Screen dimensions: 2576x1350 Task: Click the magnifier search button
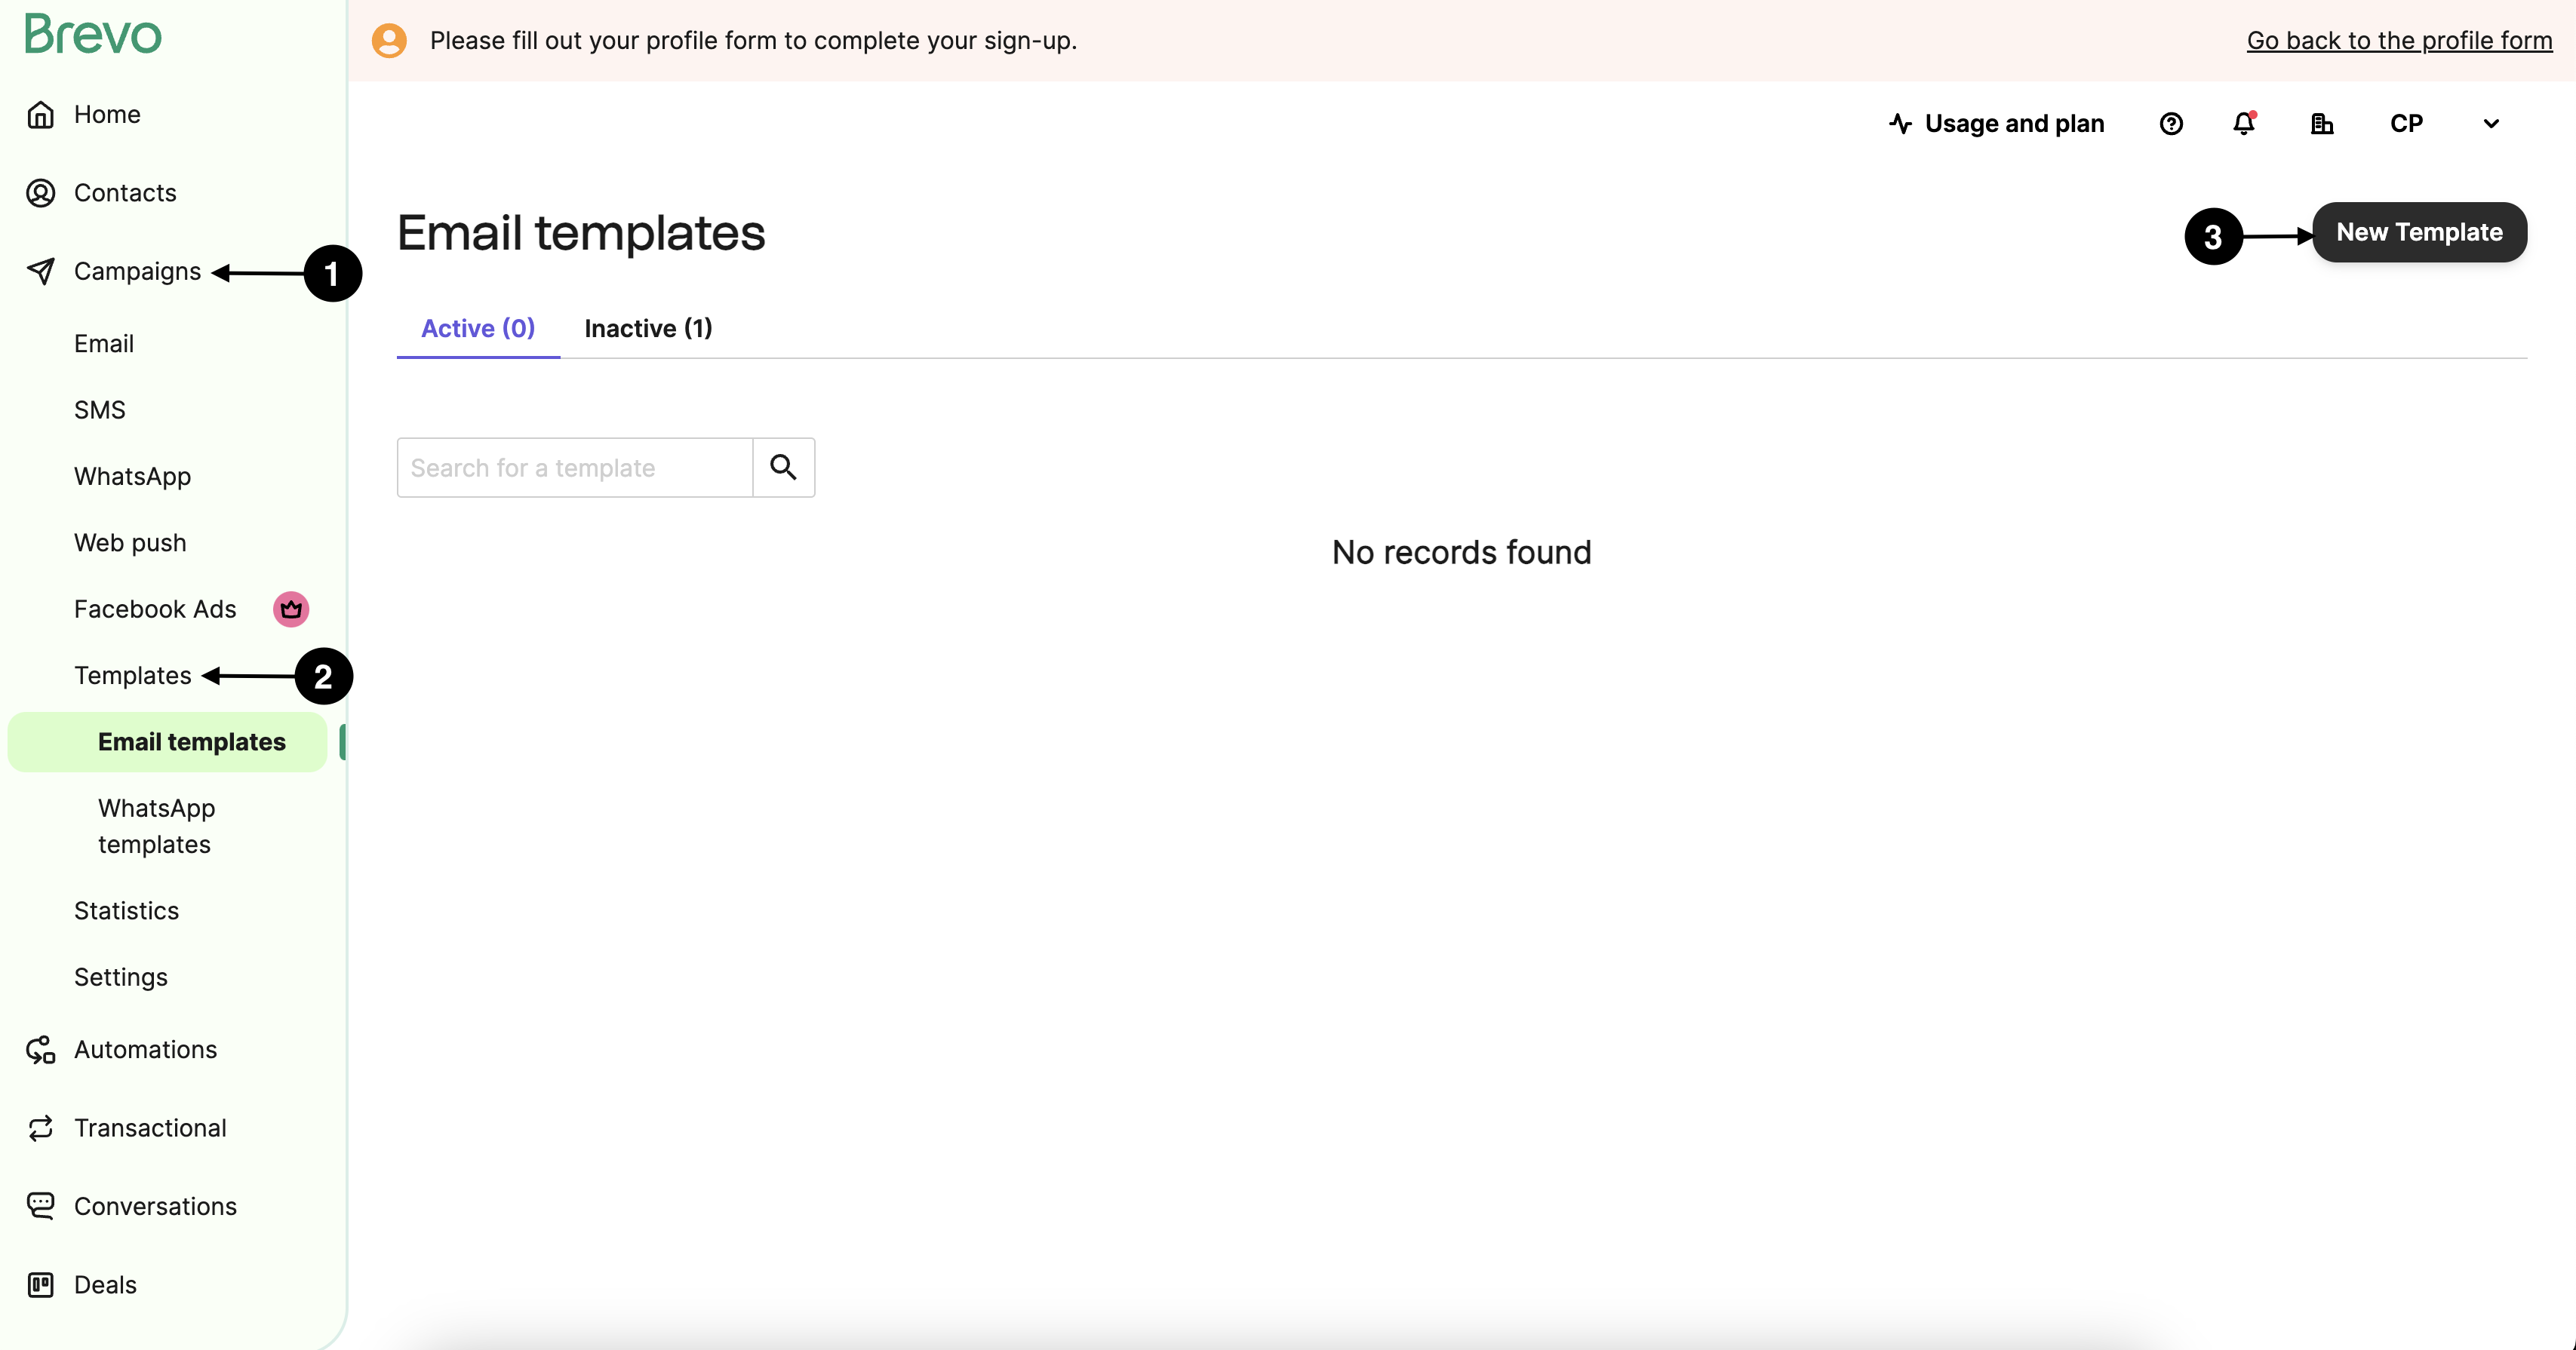(783, 468)
